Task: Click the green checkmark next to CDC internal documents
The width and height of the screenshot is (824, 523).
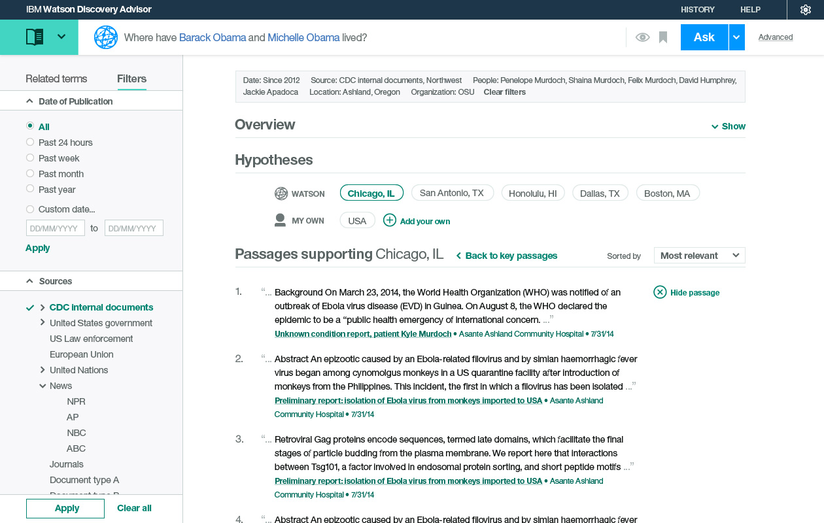Action: tap(29, 307)
